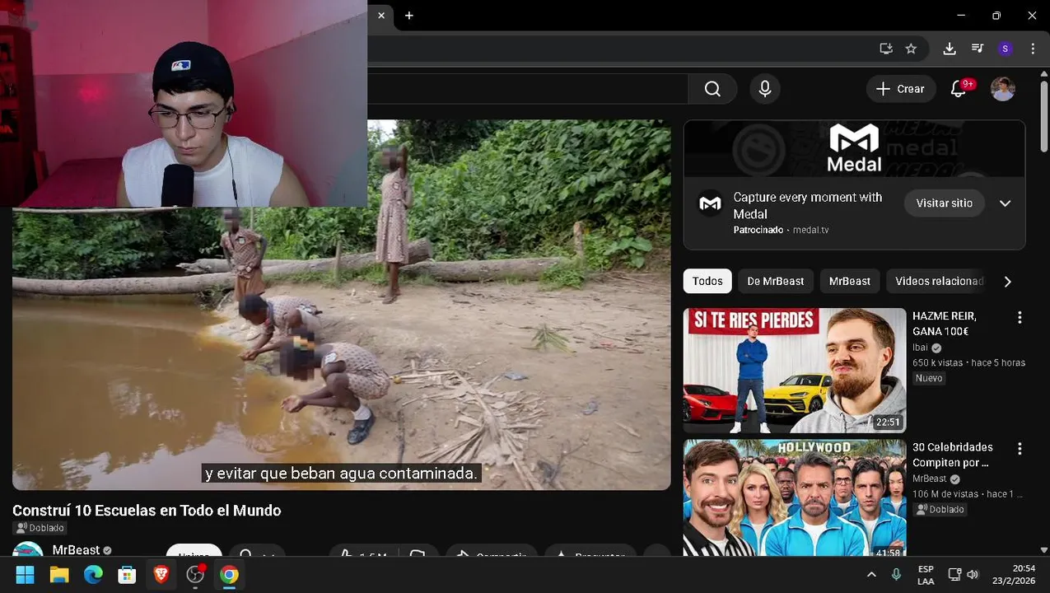
Task: Open Microsoft Store from taskbar
Action: [x=127, y=575]
